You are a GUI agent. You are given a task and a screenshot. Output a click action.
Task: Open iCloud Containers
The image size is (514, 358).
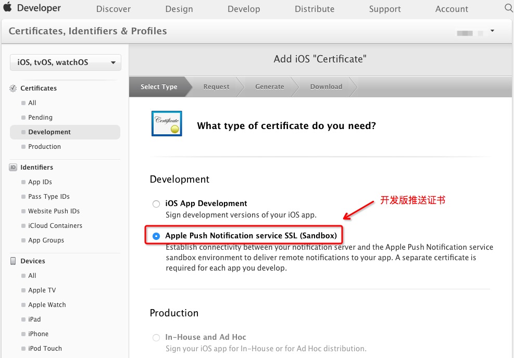55,226
